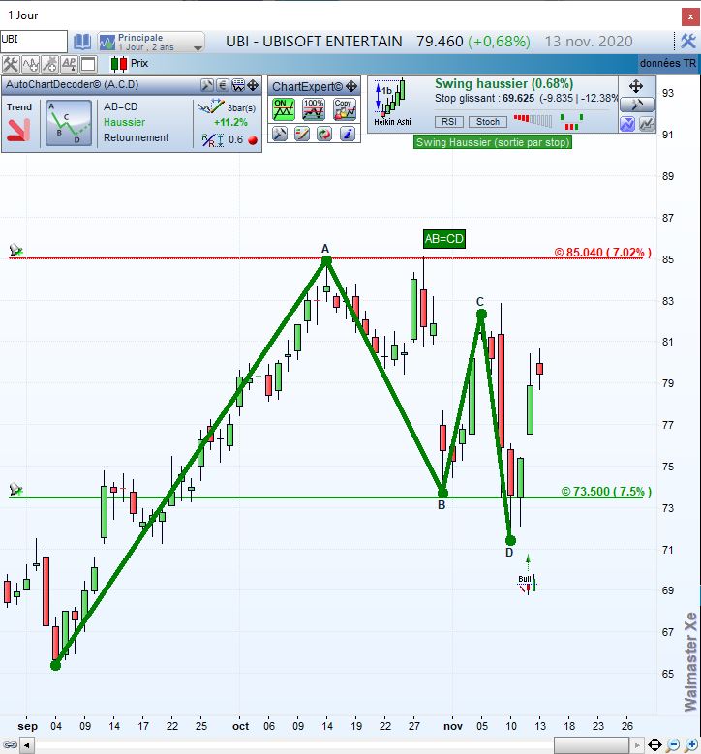Click the AB=CD pattern label on chart
Screen dimensions: 701x754
point(444,238)
